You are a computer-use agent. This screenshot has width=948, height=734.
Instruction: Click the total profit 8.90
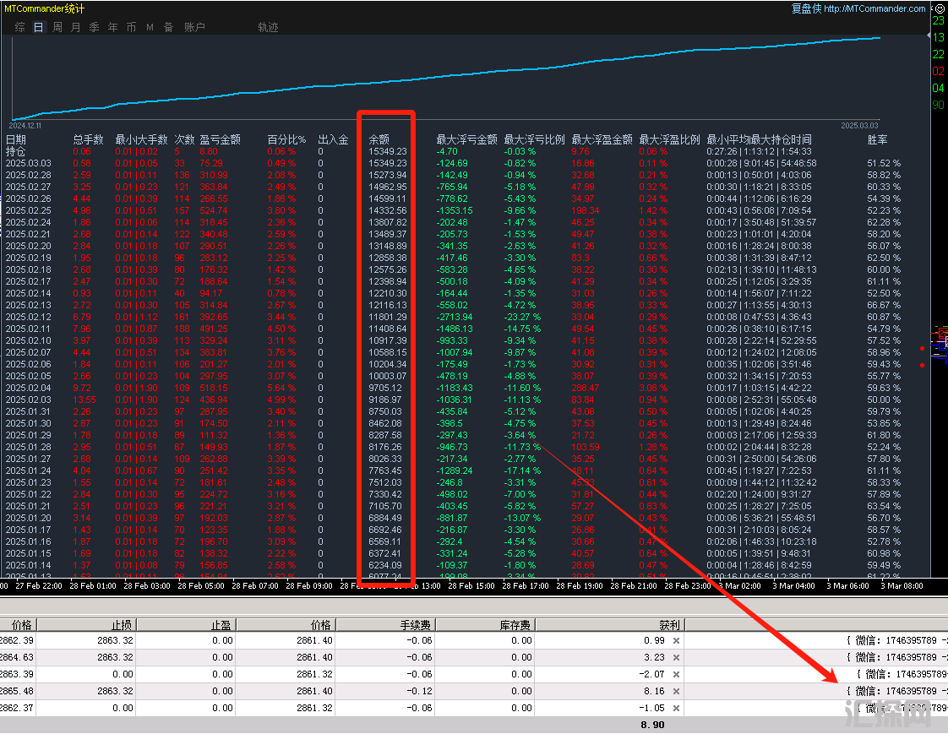pos(652,725)
